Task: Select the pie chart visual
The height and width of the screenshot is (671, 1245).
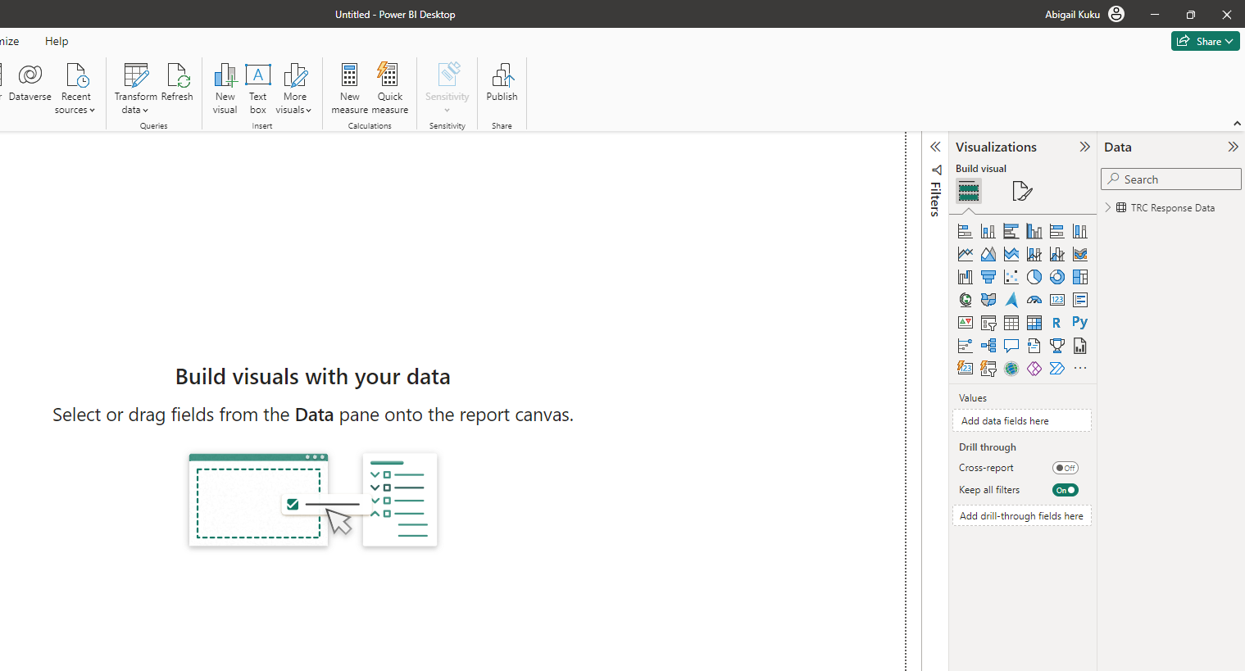Action: [1034, 277]
